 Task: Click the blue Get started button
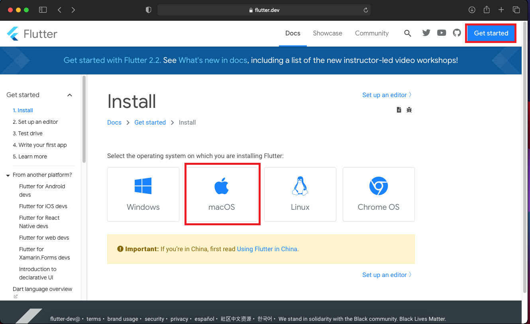click(491, 33)
